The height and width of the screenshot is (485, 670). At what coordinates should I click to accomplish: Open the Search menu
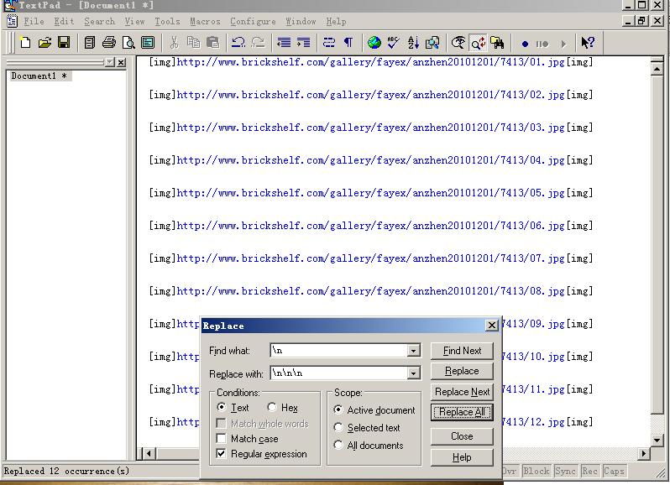point(100,21)
